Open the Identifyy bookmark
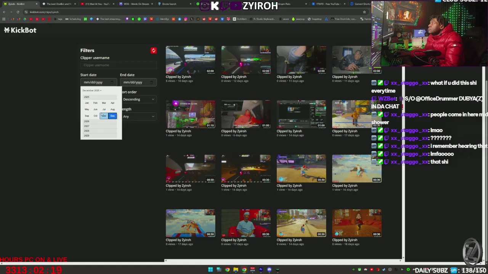488x274 pixels. 162,19
